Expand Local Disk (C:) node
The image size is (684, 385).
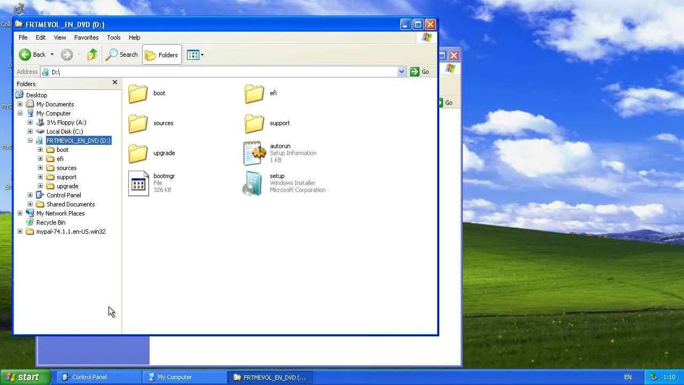tap(30, 132)
